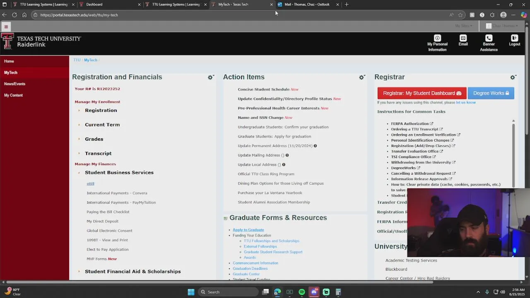
Task: Click external link icon after FERPA Authorization
Action: 431,124
